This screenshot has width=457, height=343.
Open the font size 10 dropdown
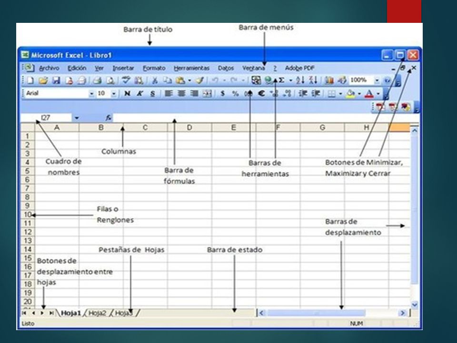114,94
